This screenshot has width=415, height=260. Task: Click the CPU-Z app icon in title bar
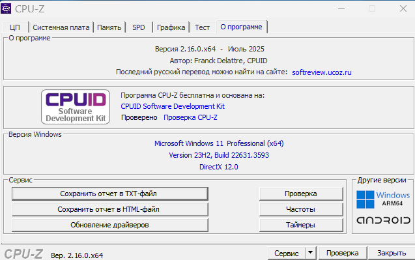(6, 8)
